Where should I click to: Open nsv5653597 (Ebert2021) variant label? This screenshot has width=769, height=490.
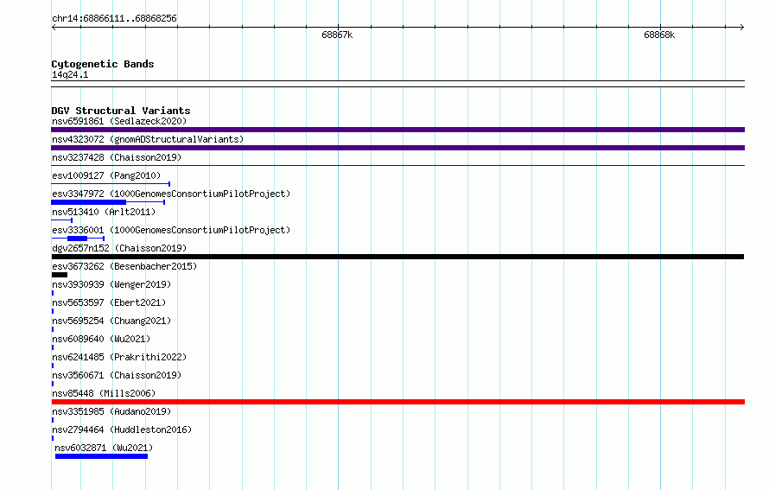point(109,302)
